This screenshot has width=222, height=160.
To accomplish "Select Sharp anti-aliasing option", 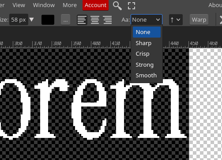I will pyautogui.click(x=147, y=43).
